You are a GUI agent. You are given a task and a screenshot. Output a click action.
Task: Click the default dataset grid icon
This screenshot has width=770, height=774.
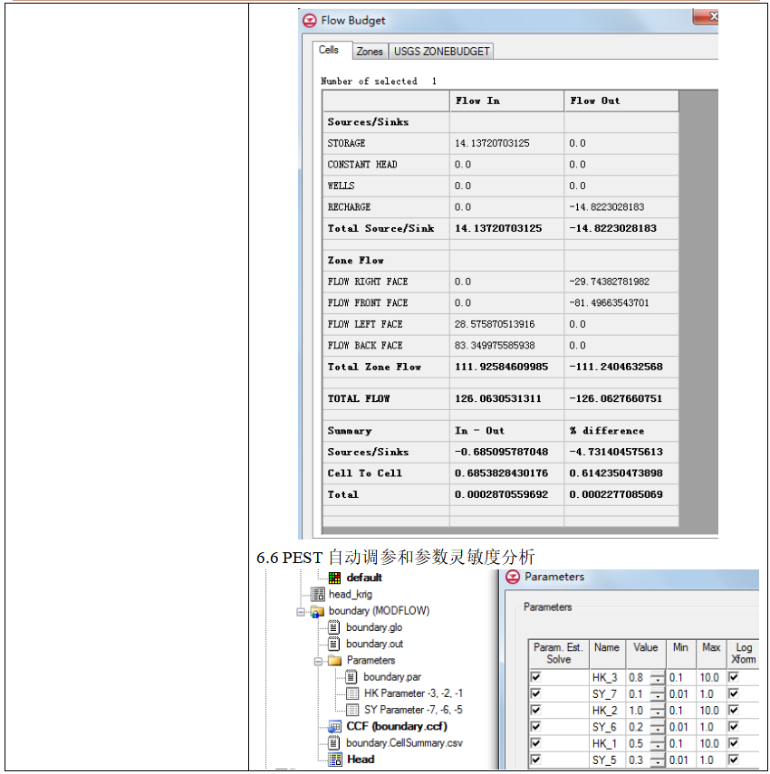335,578
